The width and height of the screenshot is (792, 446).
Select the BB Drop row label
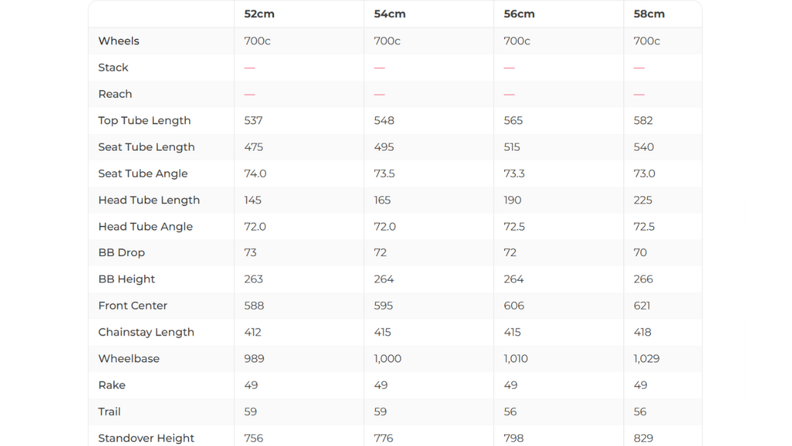tap(121, 252)
